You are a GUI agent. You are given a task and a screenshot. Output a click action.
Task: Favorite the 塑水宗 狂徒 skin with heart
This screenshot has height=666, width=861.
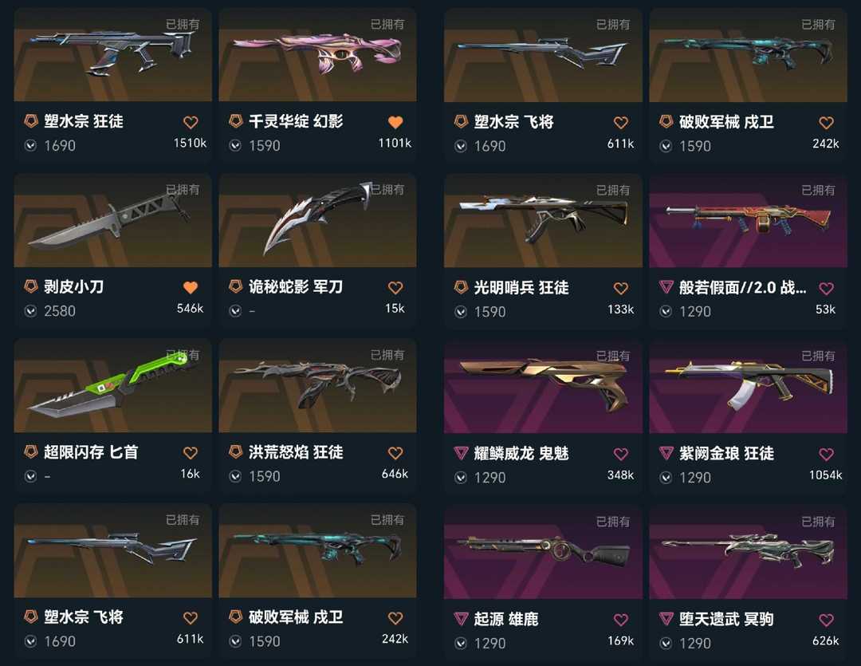[x=191, y=122]
